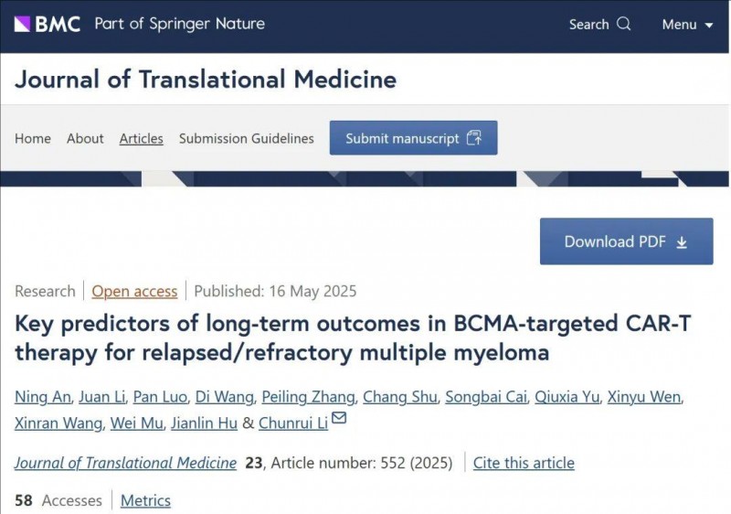The image size is (731, 514).
Task: Click author Xinyu Wen's name
Action: coord(652,396)
